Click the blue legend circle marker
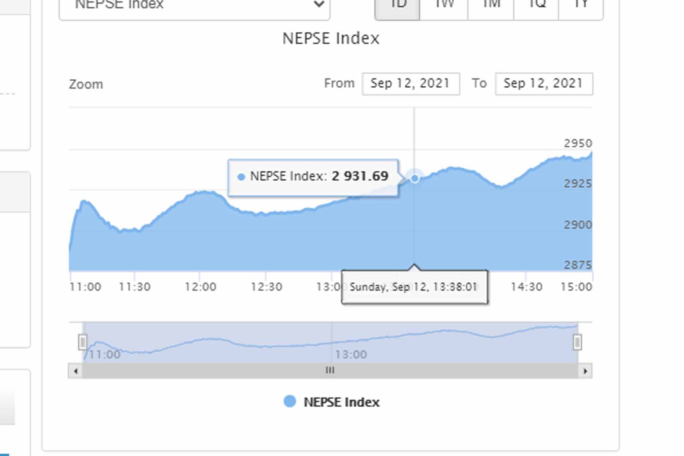 [290, 401]
